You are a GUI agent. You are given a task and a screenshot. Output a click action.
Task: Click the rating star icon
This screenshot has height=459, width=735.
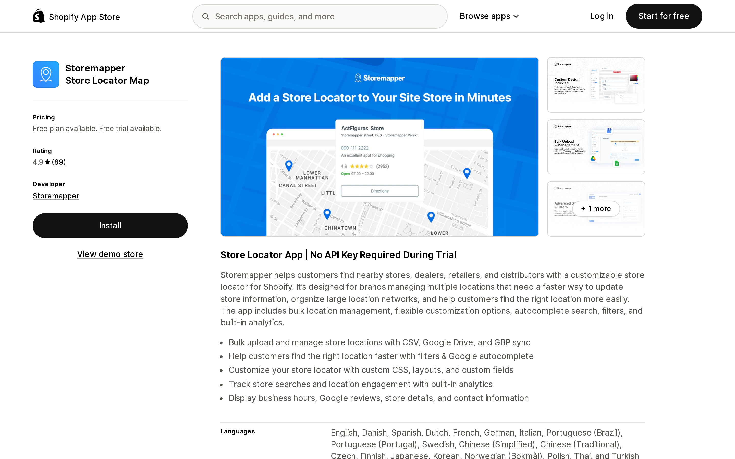[x=47, y=162]
